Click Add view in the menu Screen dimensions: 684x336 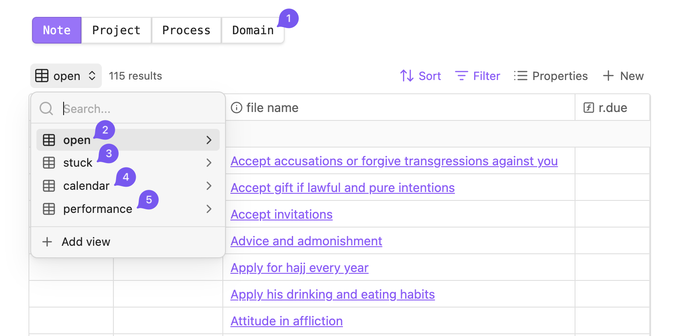(x=85, y=242)
